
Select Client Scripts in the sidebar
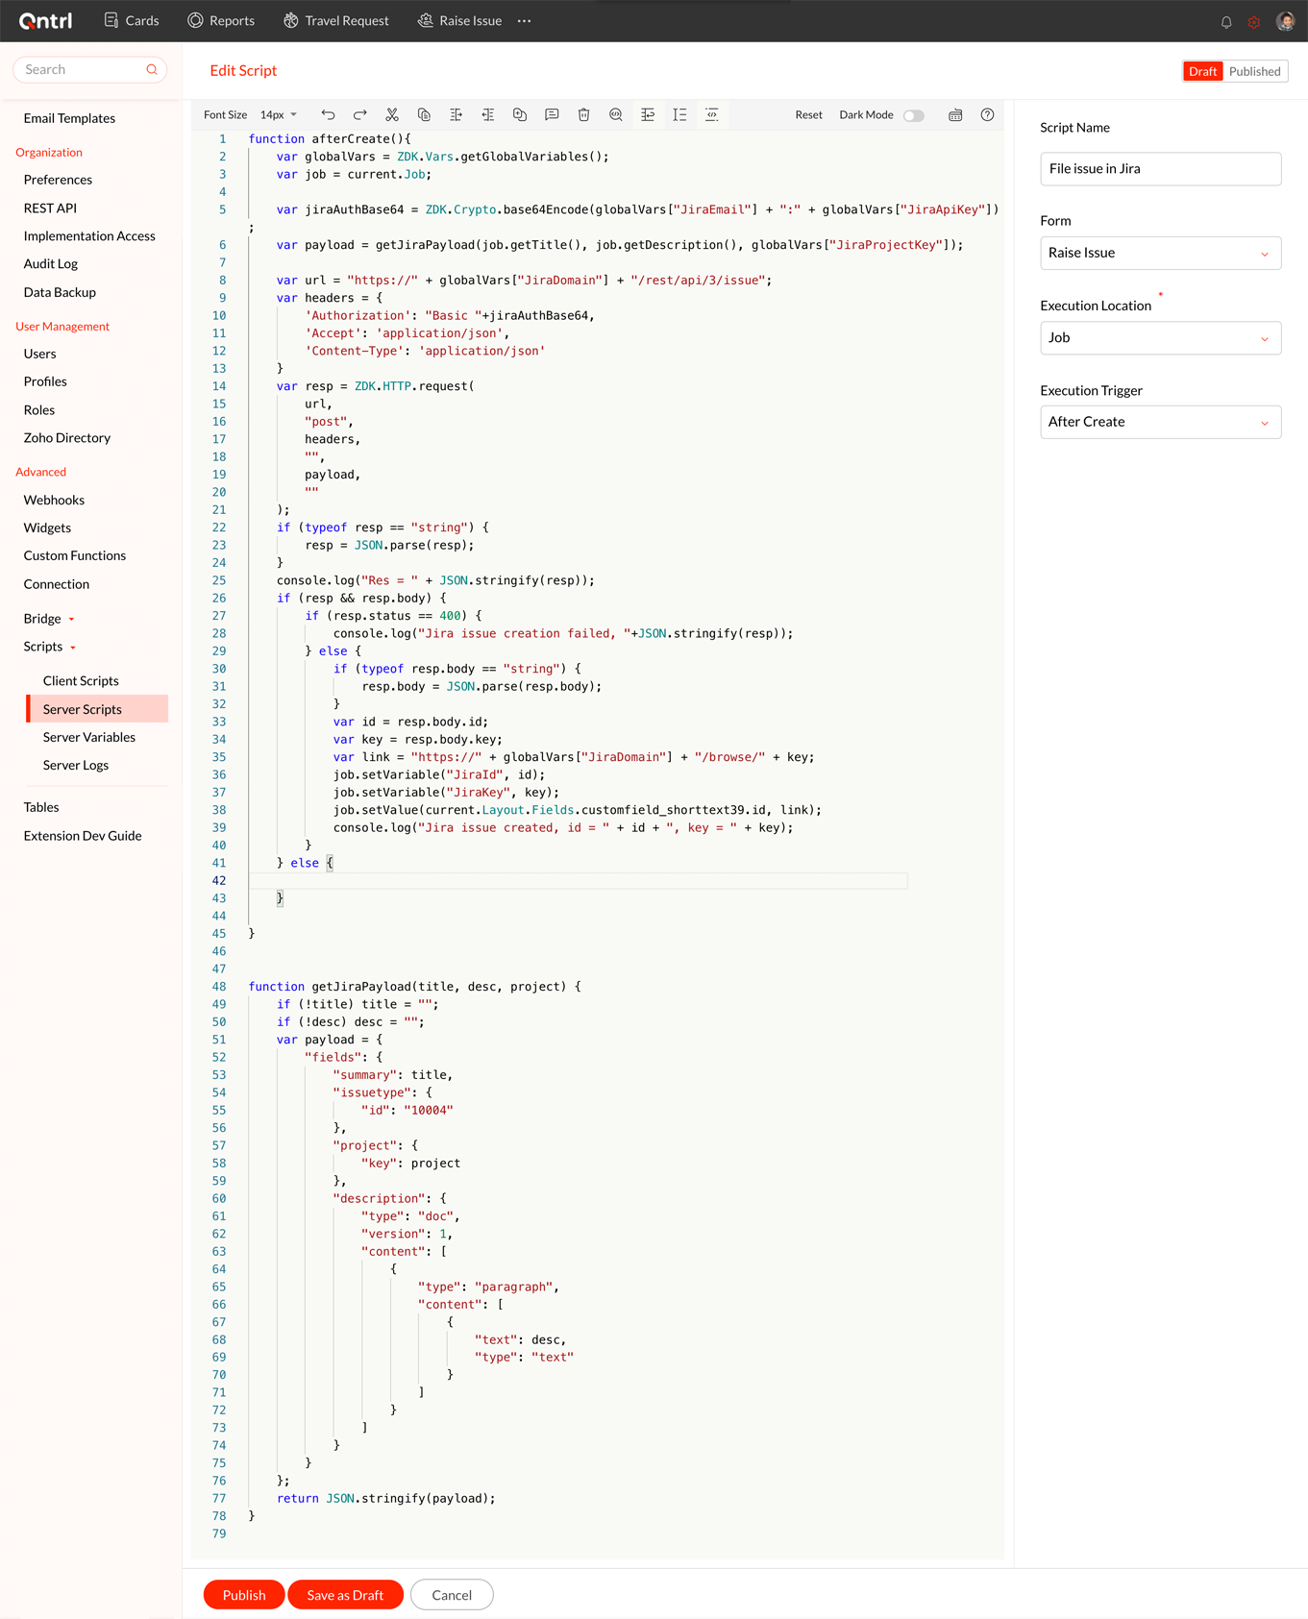pyautogui.click(x=81, y=681)
